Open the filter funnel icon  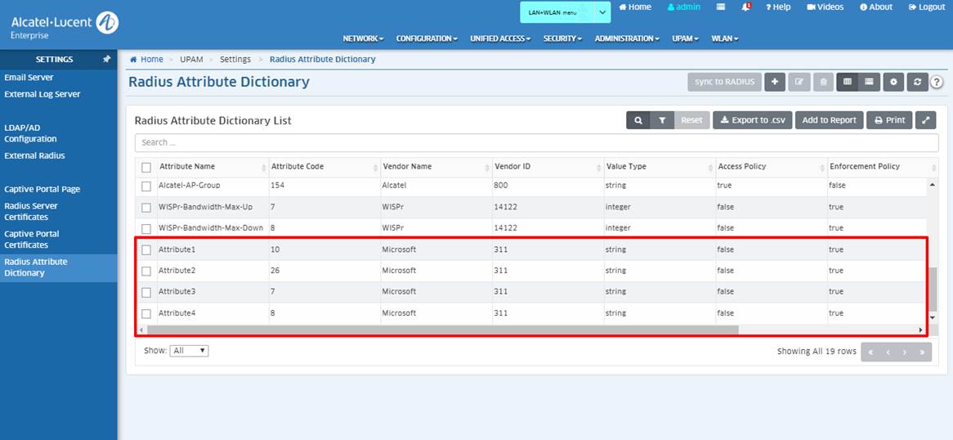[662, 120]
